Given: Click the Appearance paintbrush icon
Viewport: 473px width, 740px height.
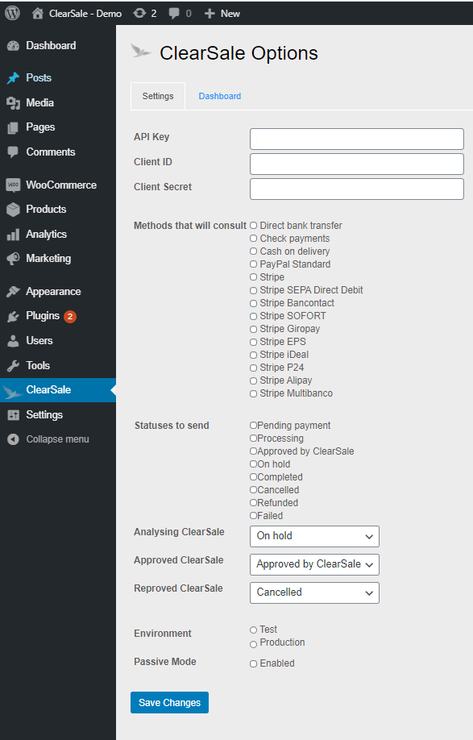Looking at the screenshot, I should pos(13,292).
